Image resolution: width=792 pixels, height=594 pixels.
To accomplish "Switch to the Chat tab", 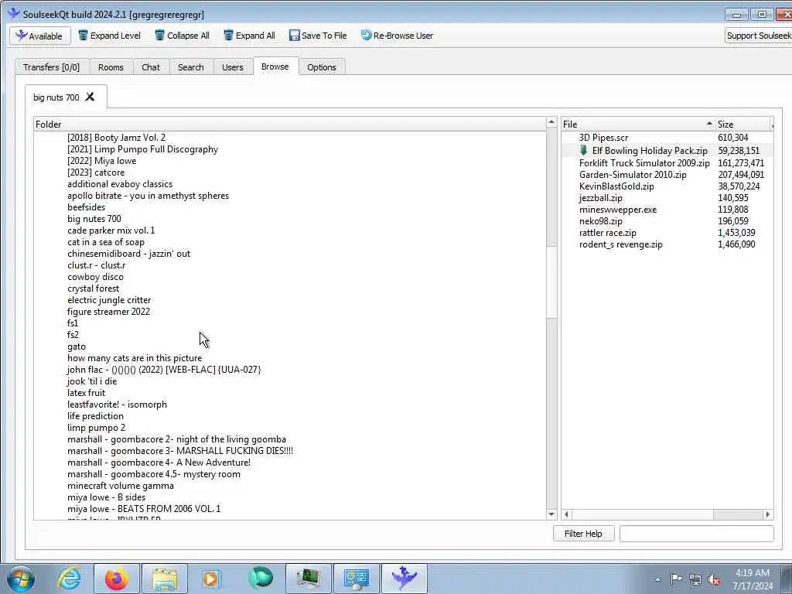I will (x=151, y=67).
